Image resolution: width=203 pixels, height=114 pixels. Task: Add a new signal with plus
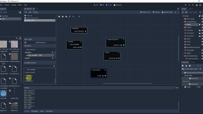coord(53,58)
